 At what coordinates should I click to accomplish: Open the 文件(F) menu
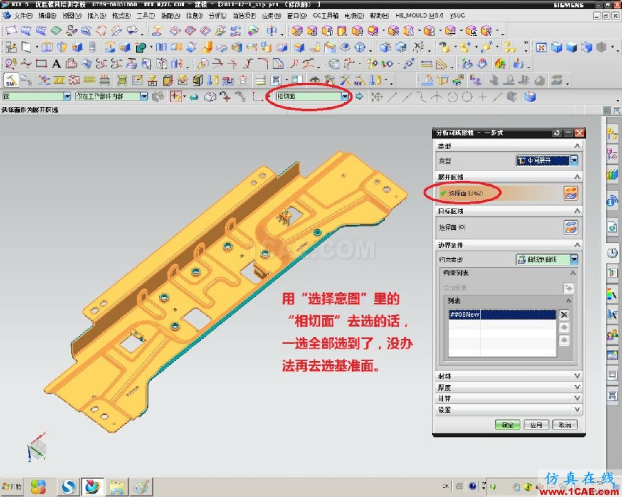click(23, 15)
